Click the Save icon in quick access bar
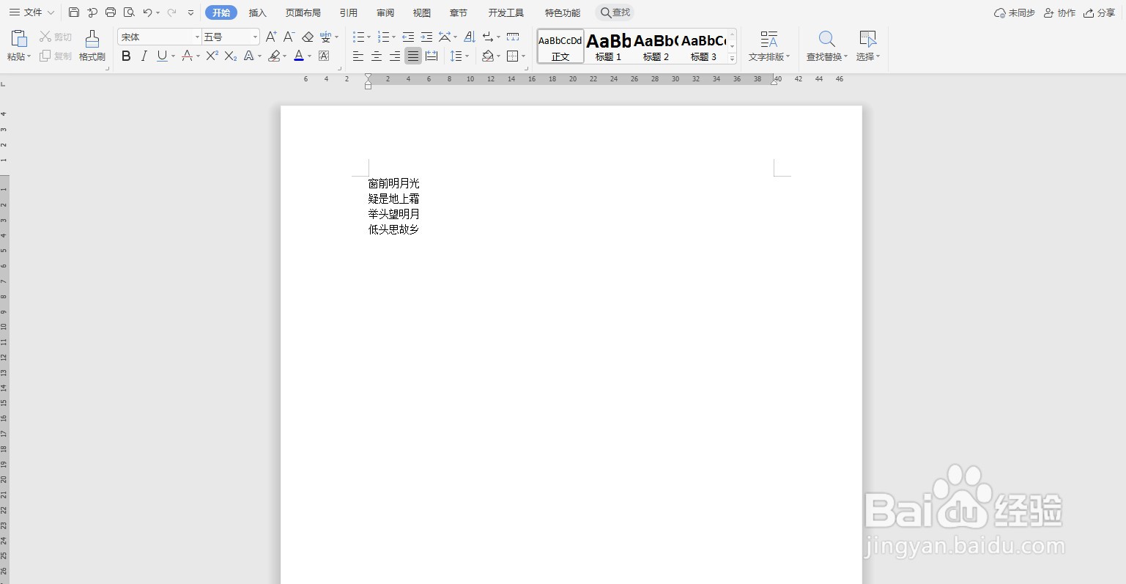Image resolution: width=1126 pixels, height=584 pixels. [74, 12]
